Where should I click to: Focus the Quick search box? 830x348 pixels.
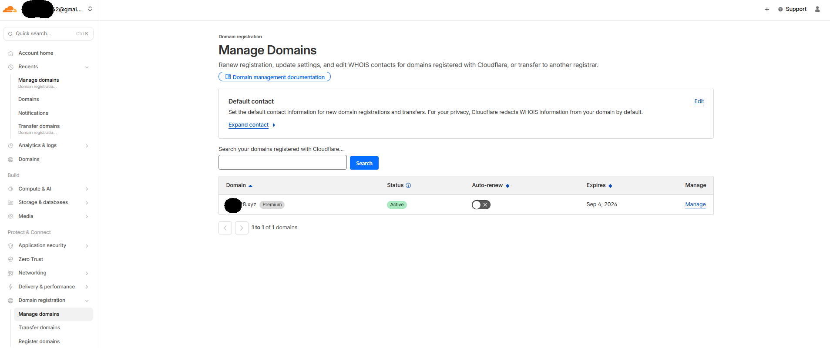pyautogui.click(x=48, y=34)
